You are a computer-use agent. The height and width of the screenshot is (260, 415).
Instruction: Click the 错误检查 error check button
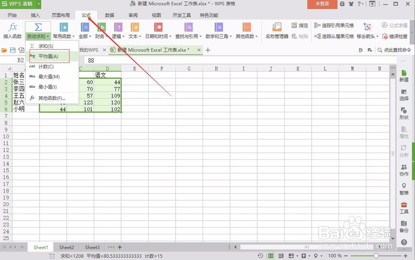395,36
